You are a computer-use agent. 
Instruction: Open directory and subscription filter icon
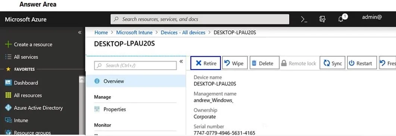click(322, 19)
